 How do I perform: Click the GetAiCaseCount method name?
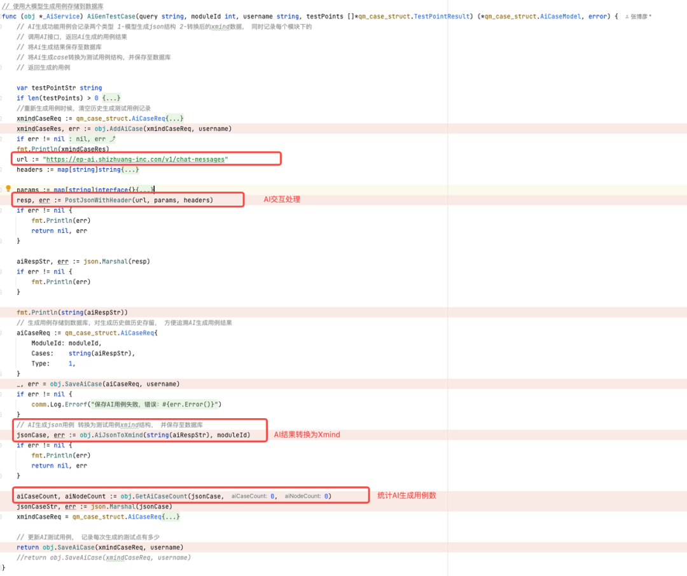(x=161, y=496)
